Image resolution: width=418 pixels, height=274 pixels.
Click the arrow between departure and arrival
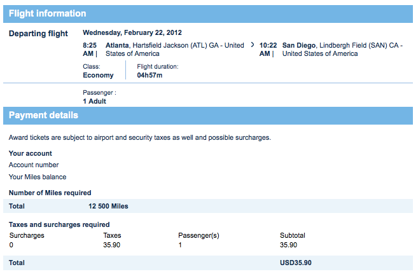coord(253,45)
